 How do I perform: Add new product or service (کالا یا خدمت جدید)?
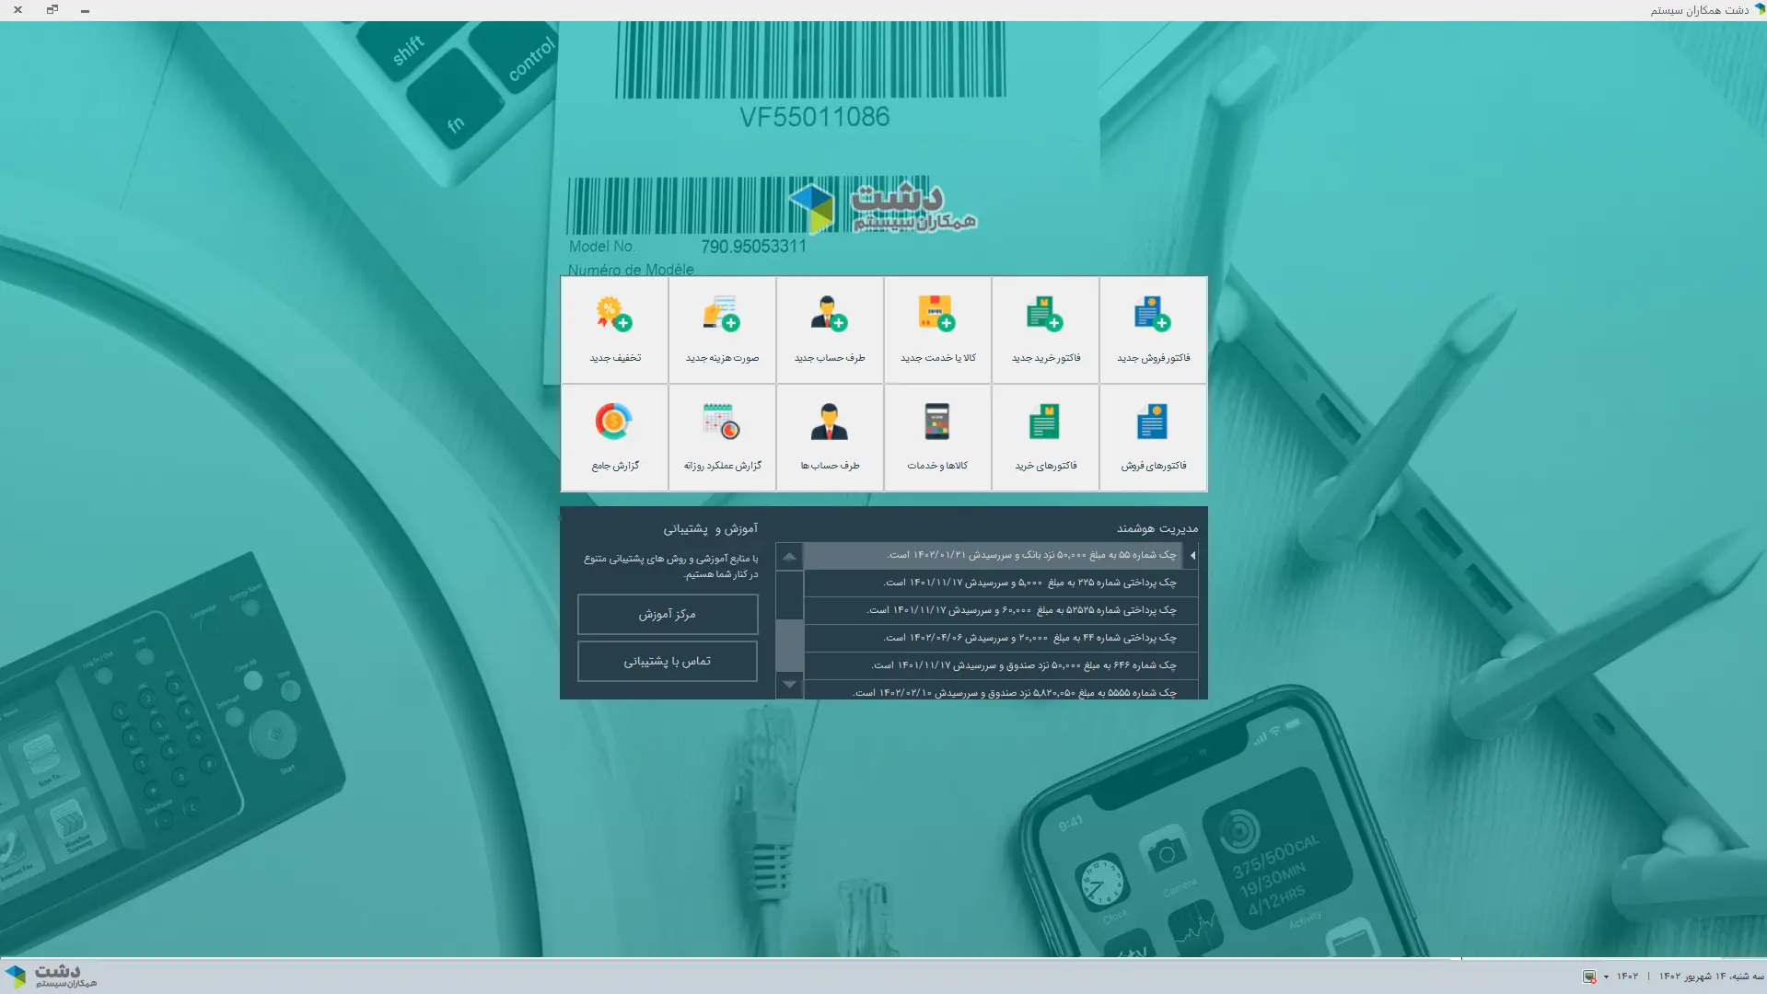pos(937,329)
